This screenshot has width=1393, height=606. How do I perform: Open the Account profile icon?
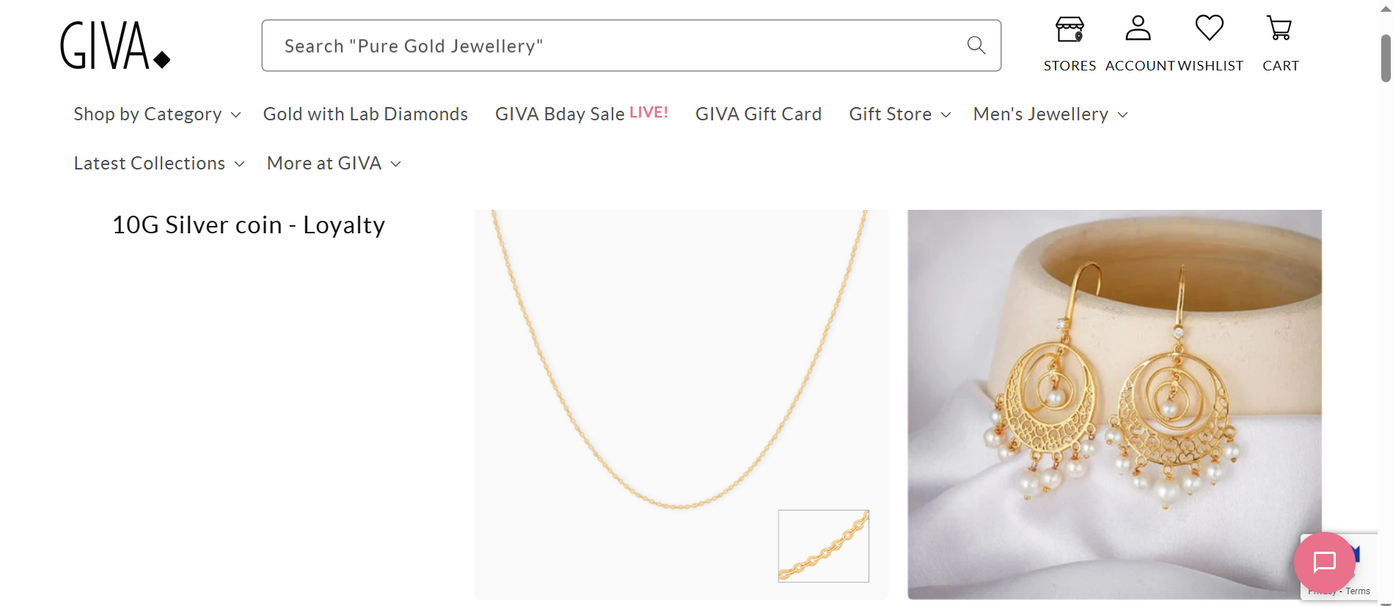[1138, 29]
